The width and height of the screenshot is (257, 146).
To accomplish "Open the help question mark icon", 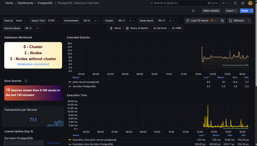I will 235,3.
